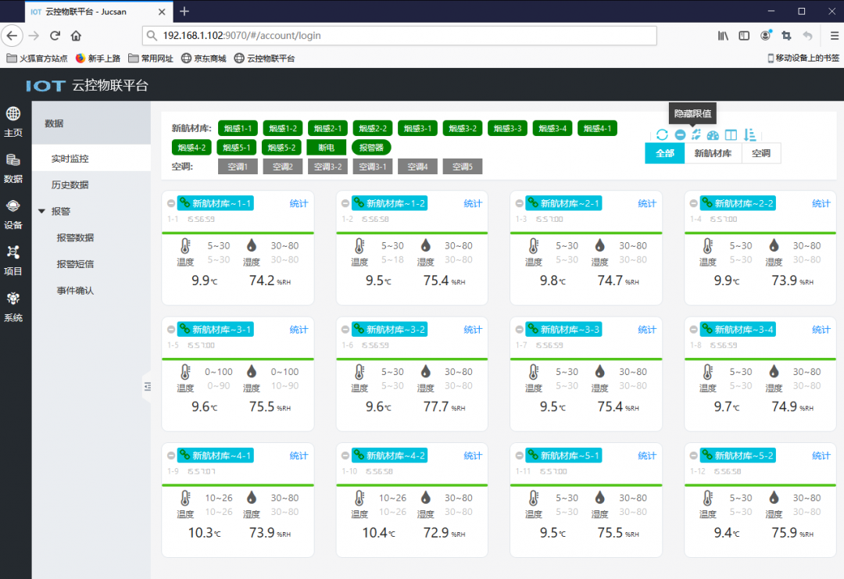Collapse the 新航材库~1-1 card with minus circle
The height and width of the screenshot is (579, 844).
click(x=170, y=203)
